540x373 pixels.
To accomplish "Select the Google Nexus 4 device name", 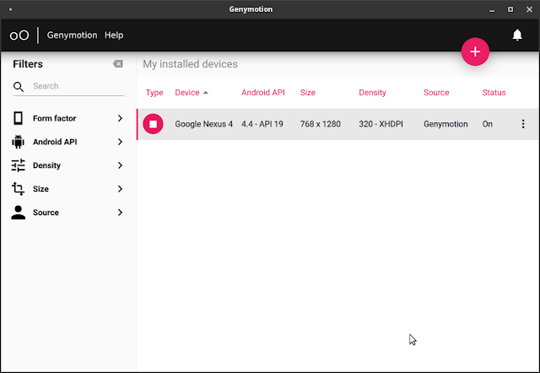I will (x=204, y=124).
